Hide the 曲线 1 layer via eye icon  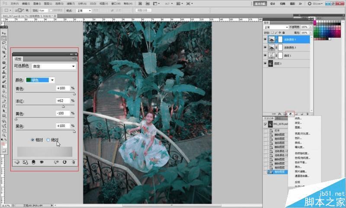pyautogui.click(x=265, y=55)
